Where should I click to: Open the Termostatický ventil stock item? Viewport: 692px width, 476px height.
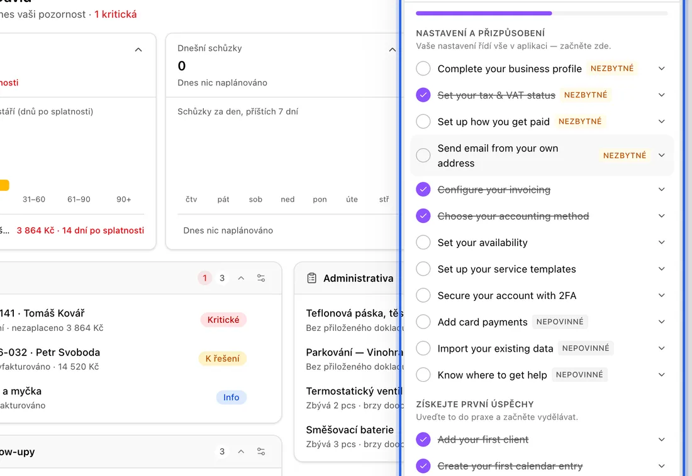pos(354,398)
